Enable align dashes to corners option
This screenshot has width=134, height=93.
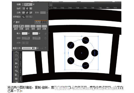click(x=44, y=22)
